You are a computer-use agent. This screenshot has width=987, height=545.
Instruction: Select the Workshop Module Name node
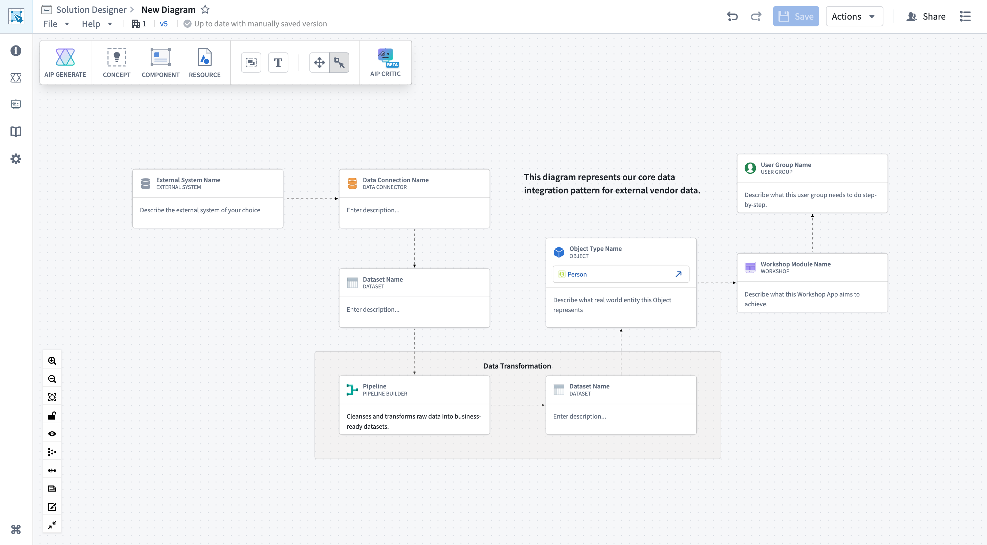(812, 282)
